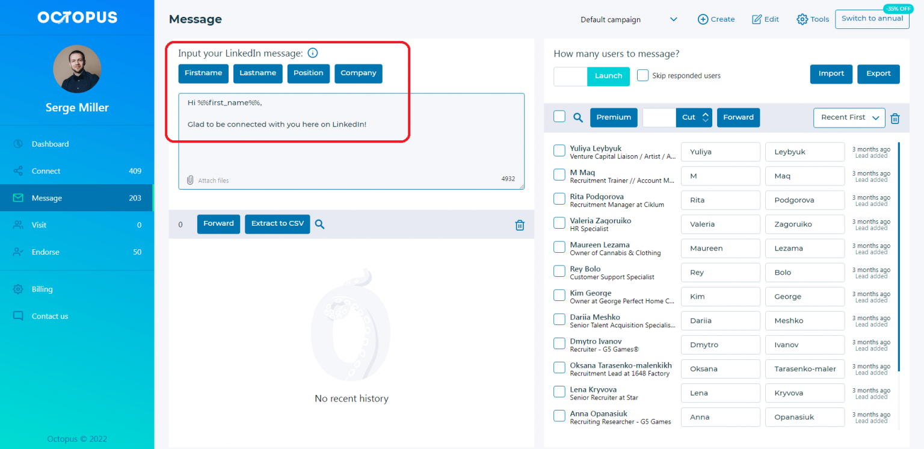The width and height of the screenshot is (924, 449).
Task: Click the Extract to CSV button
Action: tap(277, 223)
